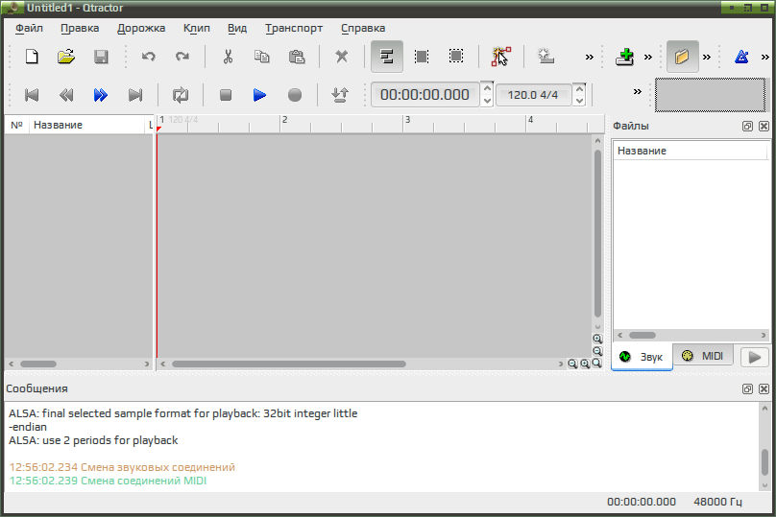Open an existing session folder icon

click(x=66, y=57)
